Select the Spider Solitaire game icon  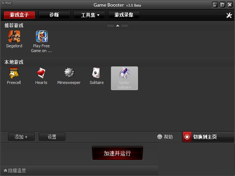pyautogui.click(x=125, y=78)
